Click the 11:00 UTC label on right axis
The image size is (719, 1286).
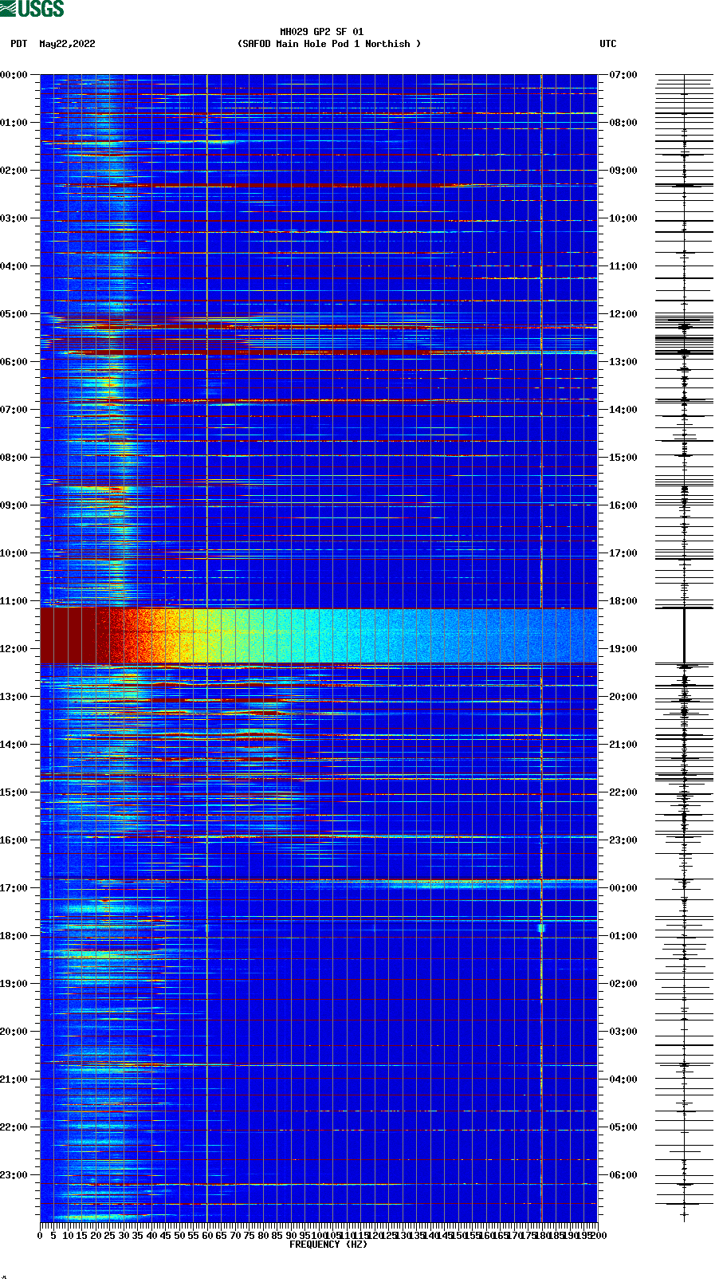point(623,266)
